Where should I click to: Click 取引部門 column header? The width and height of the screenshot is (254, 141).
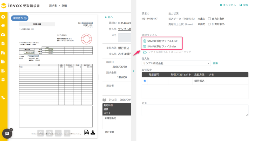(x=154, y=74)
